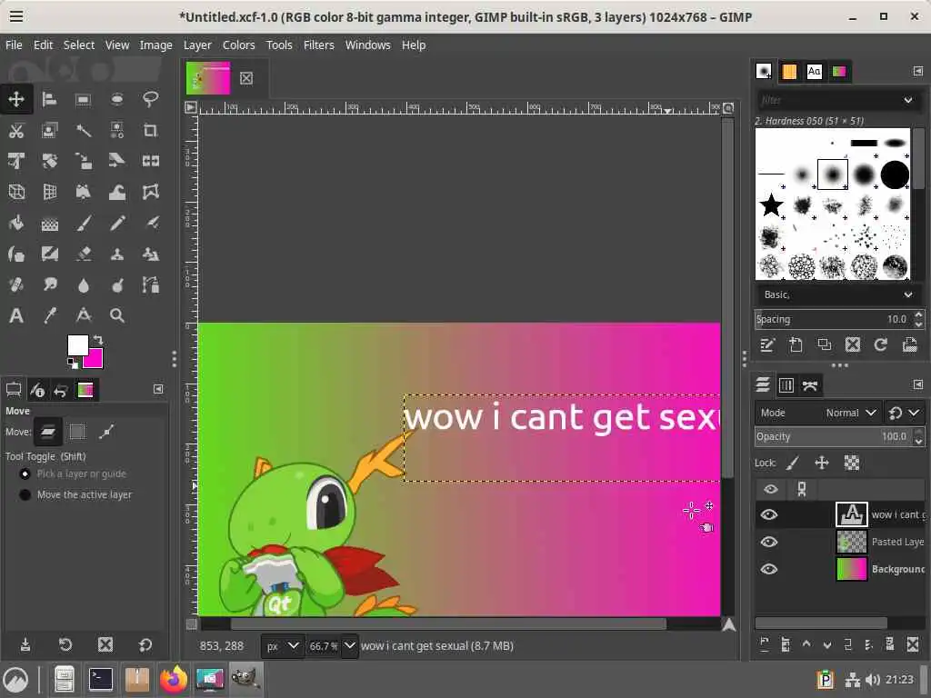Open the layers panel configuration menu
931x698 pixels.
pyautogui.click(x=918, y=384)
